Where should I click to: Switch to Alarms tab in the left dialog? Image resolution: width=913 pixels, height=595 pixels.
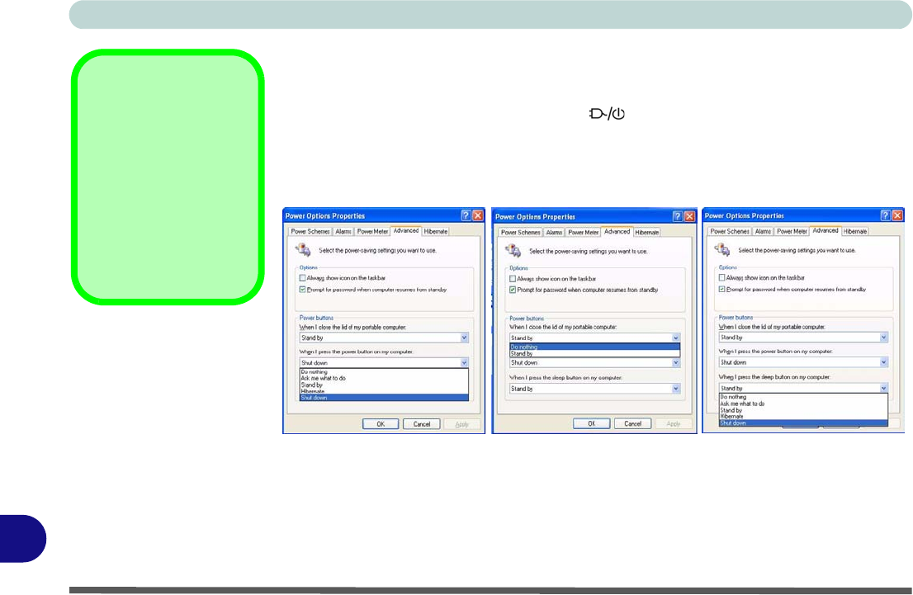[343, 231]
